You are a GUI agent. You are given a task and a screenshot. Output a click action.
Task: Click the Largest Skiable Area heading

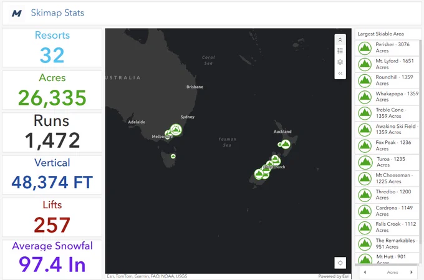coord(380,34)
